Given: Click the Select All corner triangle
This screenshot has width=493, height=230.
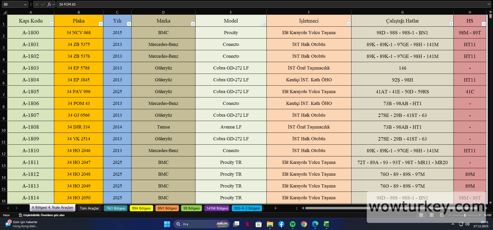Looking at the screenshot, I should (x=5, y=12).
